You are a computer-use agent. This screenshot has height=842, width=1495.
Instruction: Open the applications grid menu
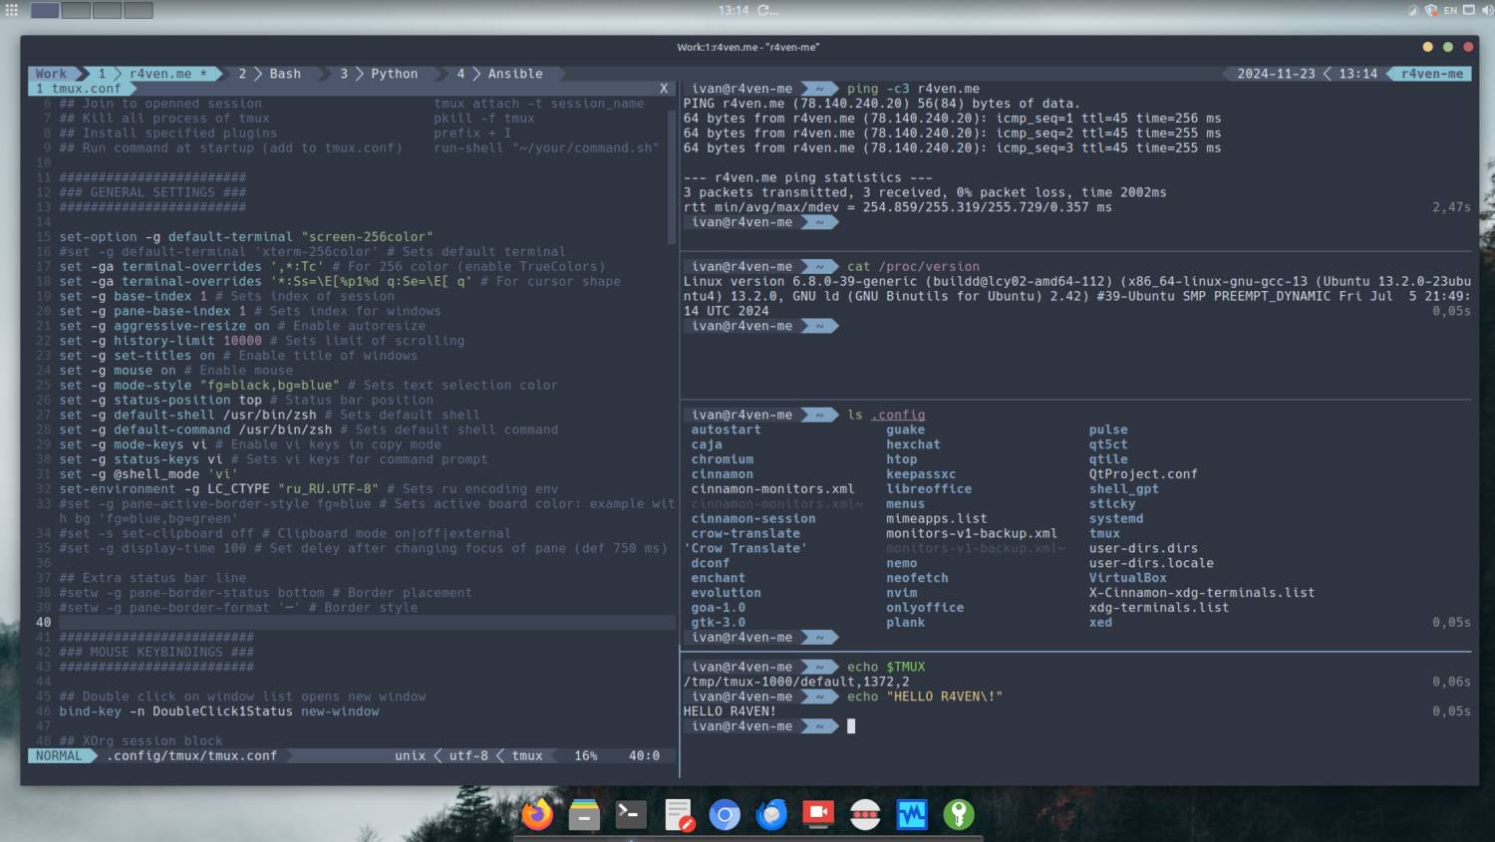(x=12, y=10)
